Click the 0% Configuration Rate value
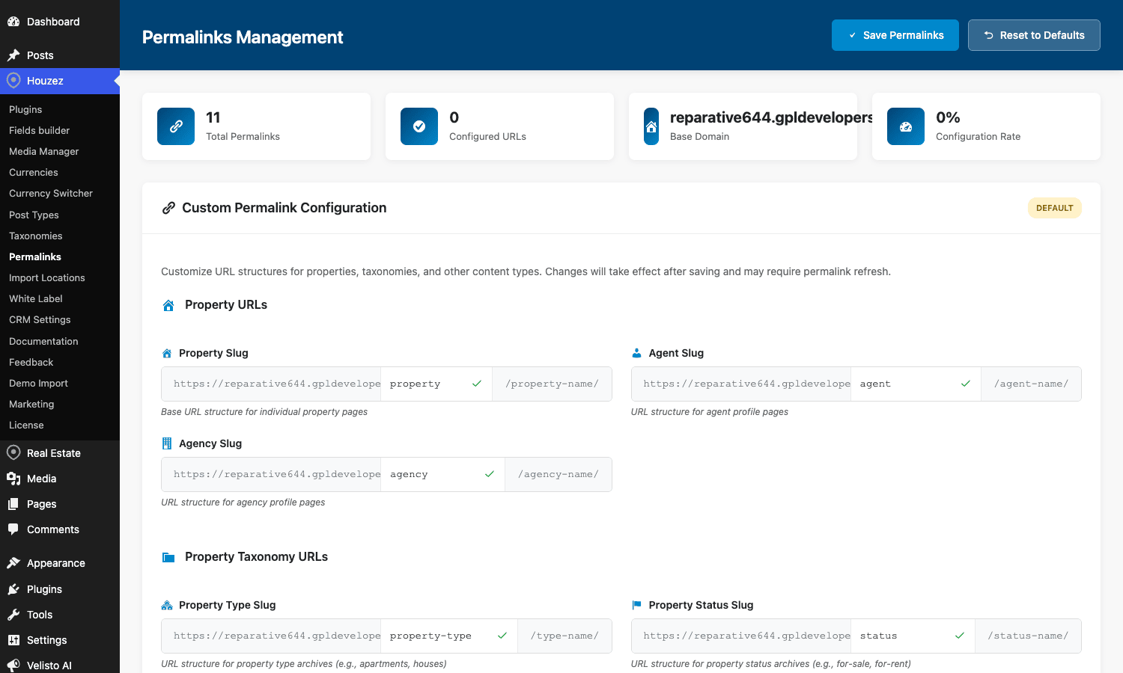 [x=948, y=117]
